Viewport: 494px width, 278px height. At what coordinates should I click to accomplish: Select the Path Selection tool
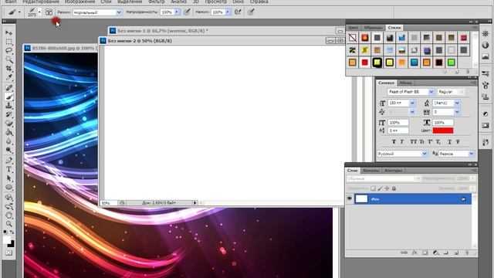click(8, 178)
